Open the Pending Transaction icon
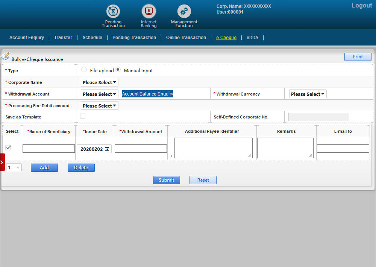Screen dimensions: 376x267 point(113,11)
